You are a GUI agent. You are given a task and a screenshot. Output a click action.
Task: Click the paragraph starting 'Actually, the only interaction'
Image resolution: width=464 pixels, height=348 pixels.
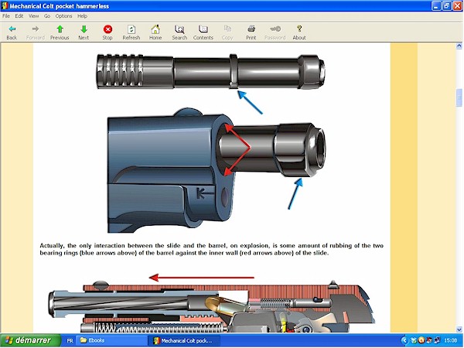(212, 249)
